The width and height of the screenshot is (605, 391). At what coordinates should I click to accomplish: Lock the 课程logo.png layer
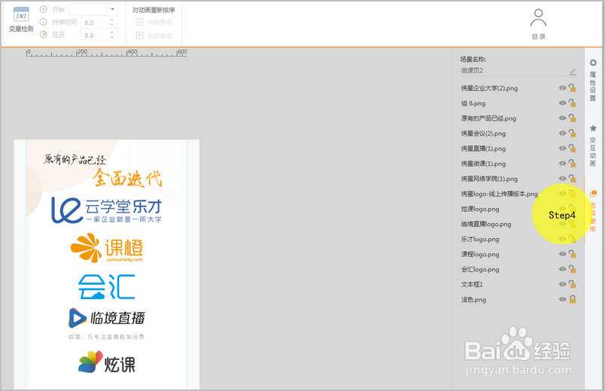pyautogui.click(x=572, y=253)
